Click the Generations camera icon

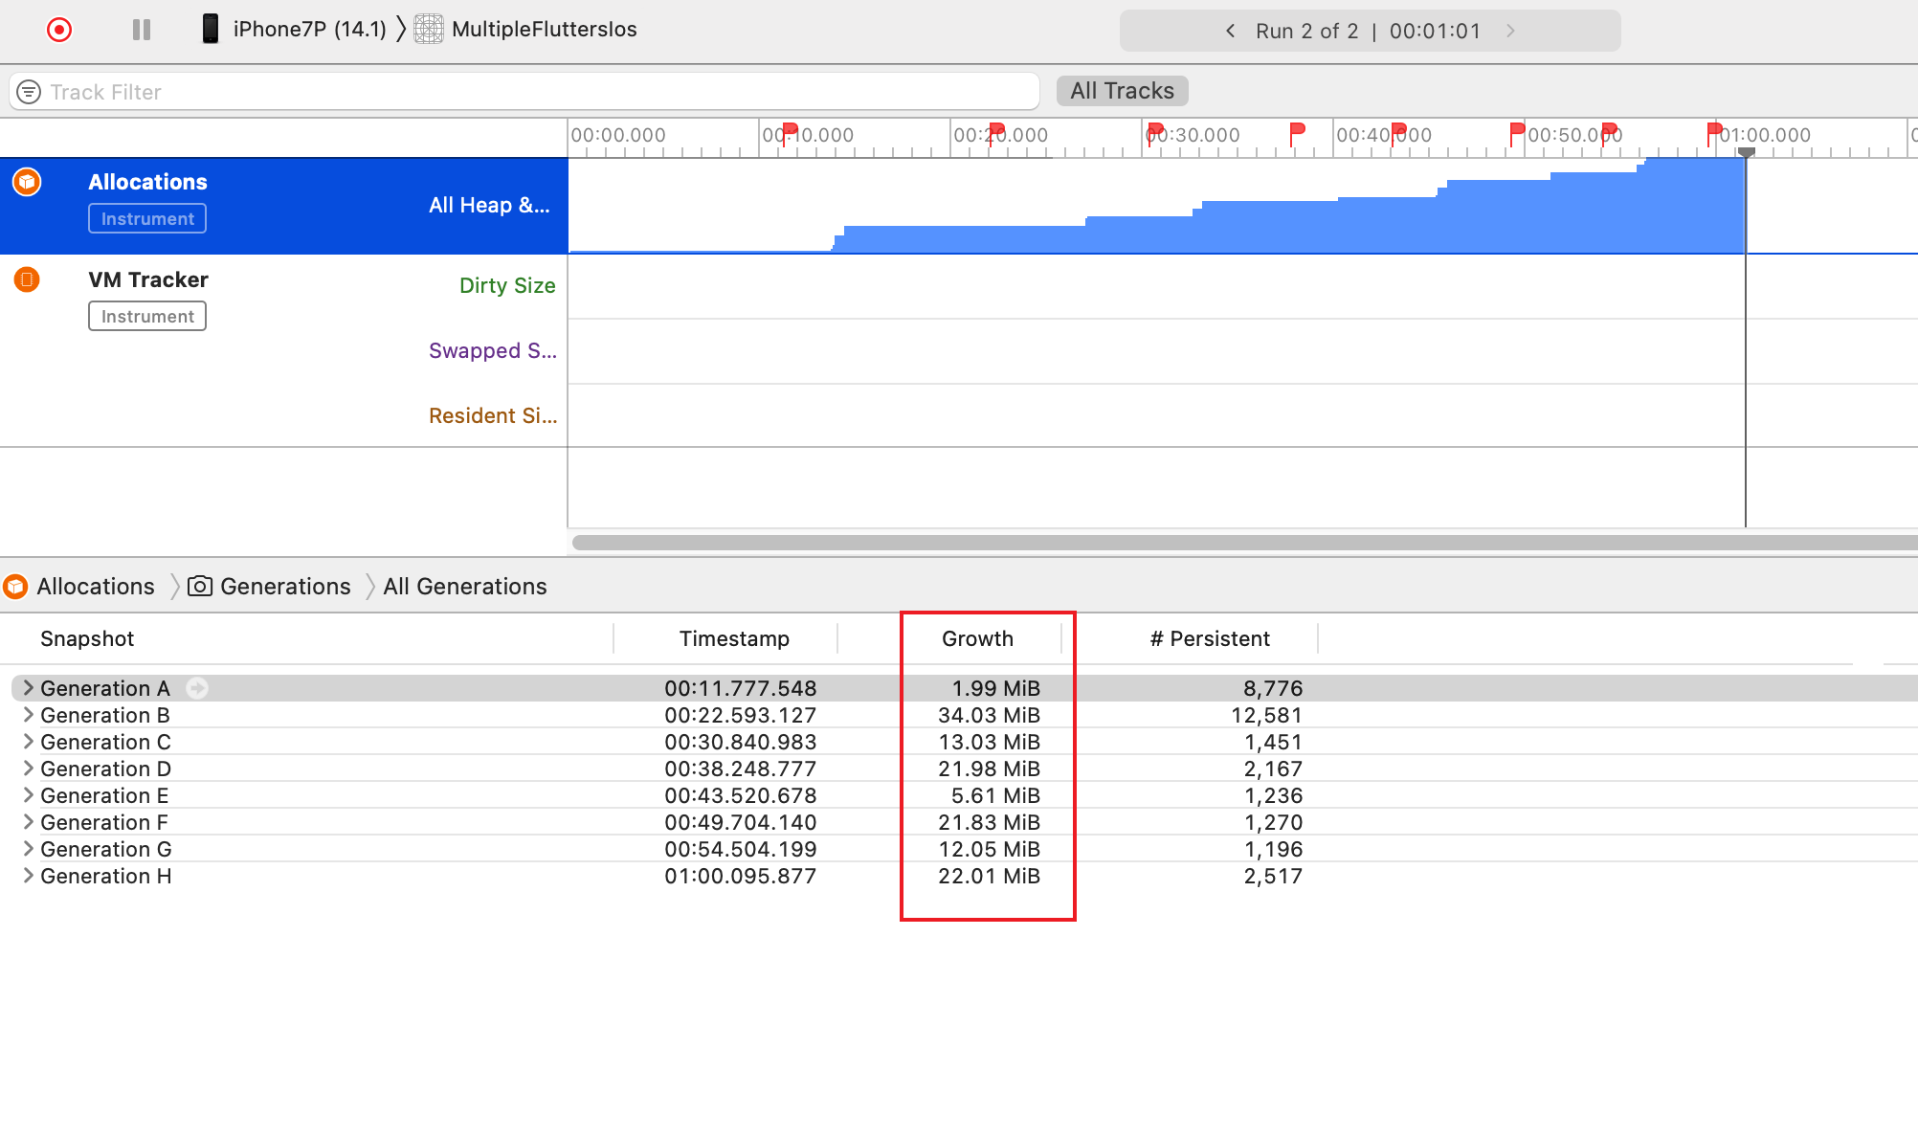[200, 586]
